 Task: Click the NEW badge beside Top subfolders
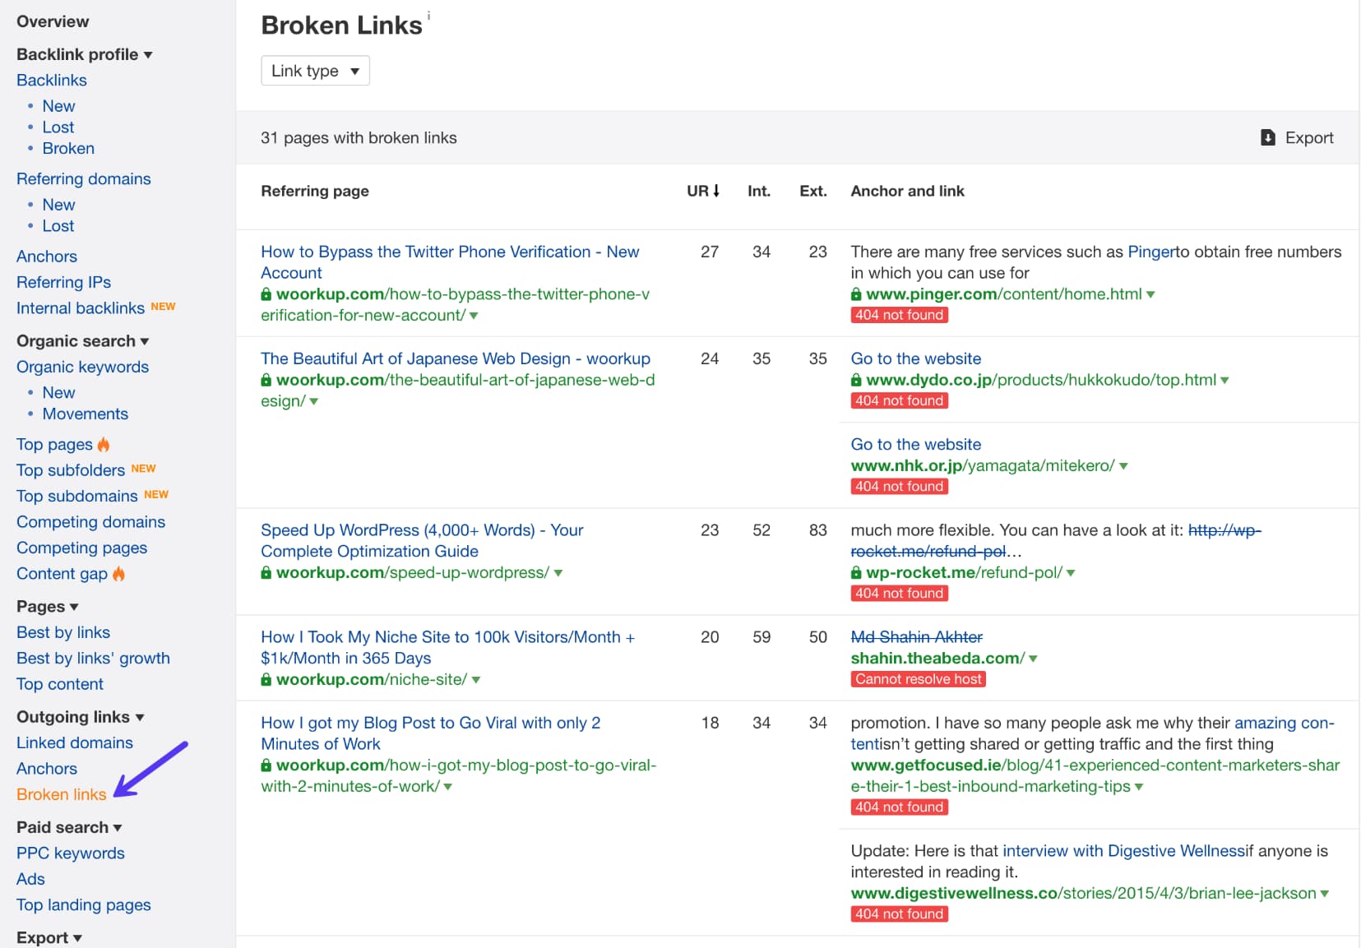pyautogui.click(x=144, y=468)
